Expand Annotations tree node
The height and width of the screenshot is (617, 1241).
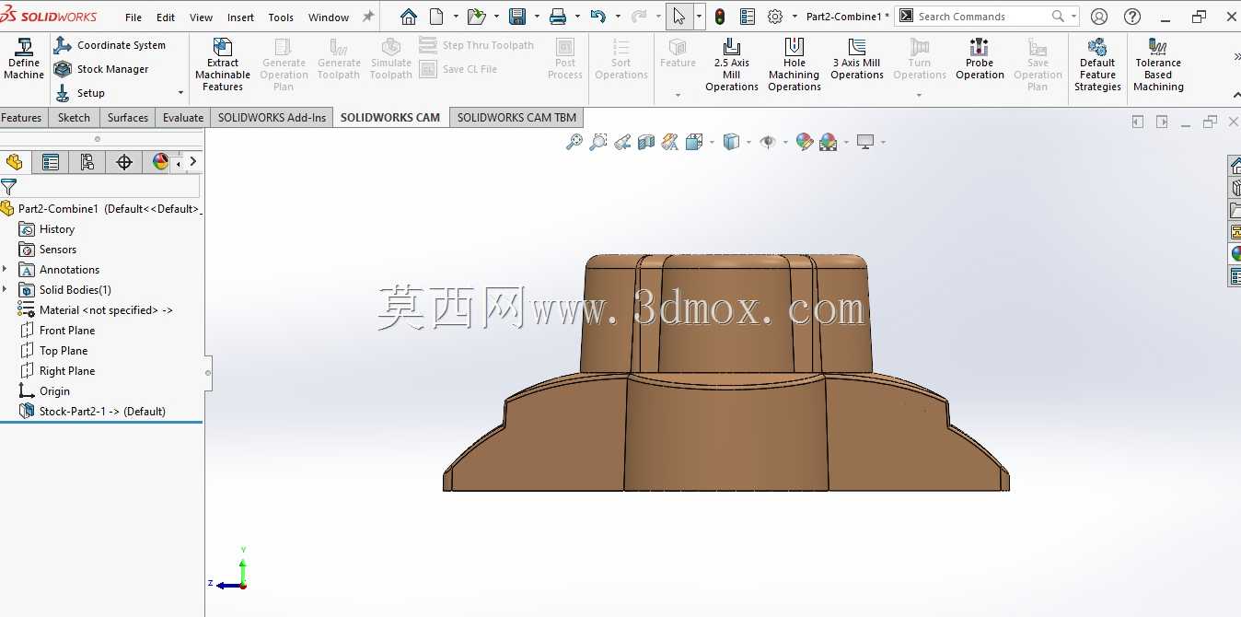coord(6,270)
